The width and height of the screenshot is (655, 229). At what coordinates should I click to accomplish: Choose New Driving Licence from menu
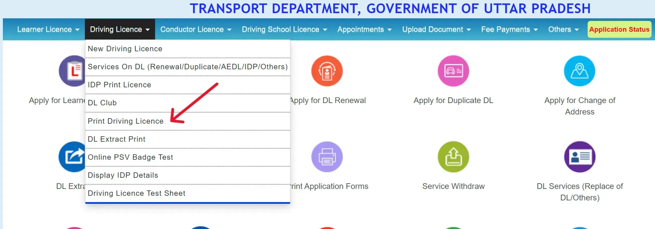[x=125, y=49]
